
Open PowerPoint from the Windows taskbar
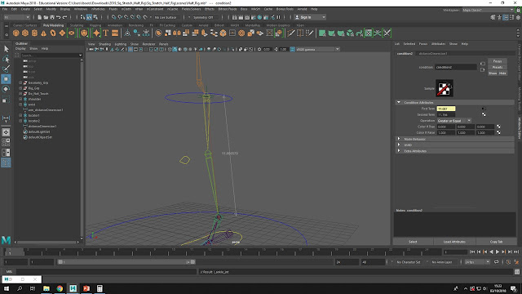[86, 288]
